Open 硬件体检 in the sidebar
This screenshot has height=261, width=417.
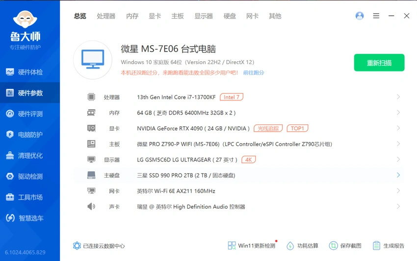click(x=30, y=72)
